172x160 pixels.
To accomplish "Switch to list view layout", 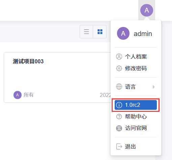I will (x=86, y=32).
